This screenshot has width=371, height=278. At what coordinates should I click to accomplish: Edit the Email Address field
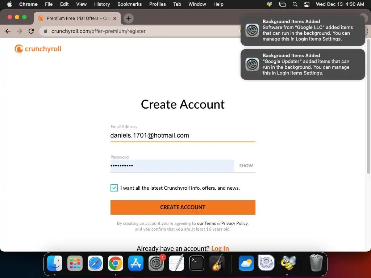pos(183,135)
